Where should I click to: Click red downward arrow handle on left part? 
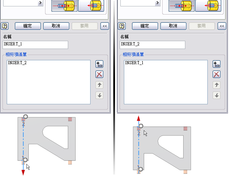pos(23,172)
